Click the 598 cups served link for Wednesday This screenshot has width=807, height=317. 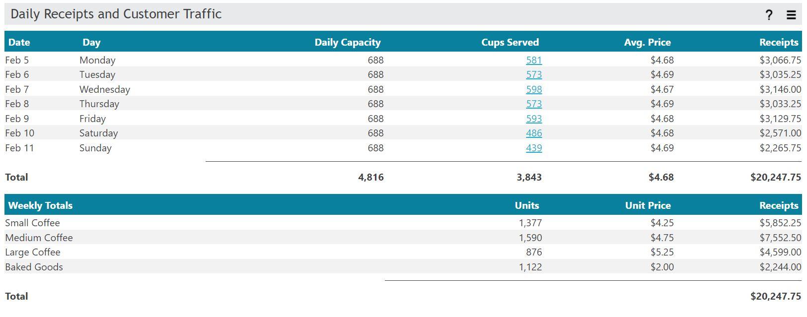(x=534, y=89)
